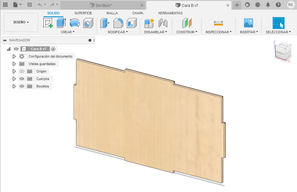Switch to the SOLIDO ribbon tab
Viewport: 297px width, 192px height.
click(x=53, y=13)
